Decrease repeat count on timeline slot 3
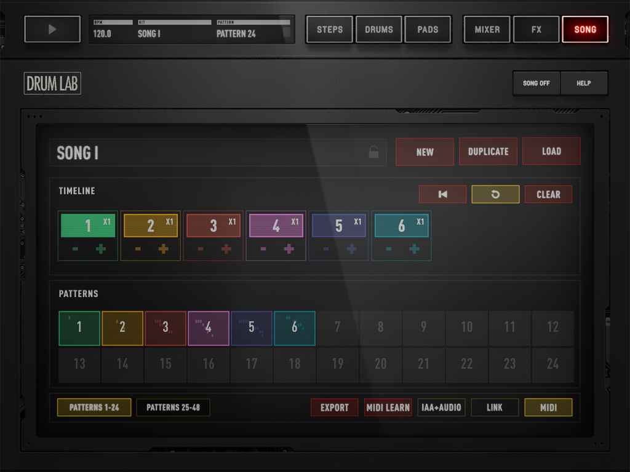This screenshot has height=472, width=630. [x=200, y=249]
